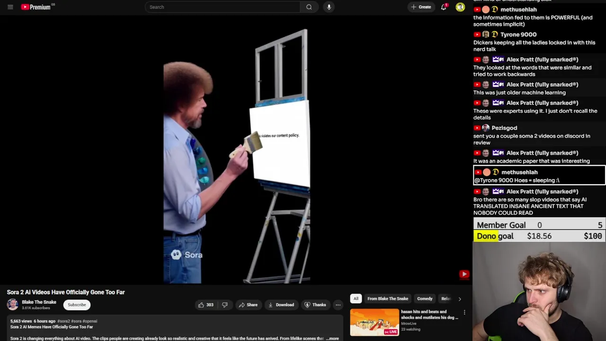
Task: Click the #openai hashtag
Action: pyautogui.click(x=89, y=321)
